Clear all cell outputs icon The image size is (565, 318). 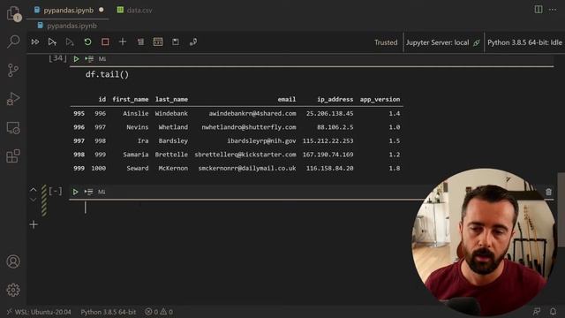(140, 42)
